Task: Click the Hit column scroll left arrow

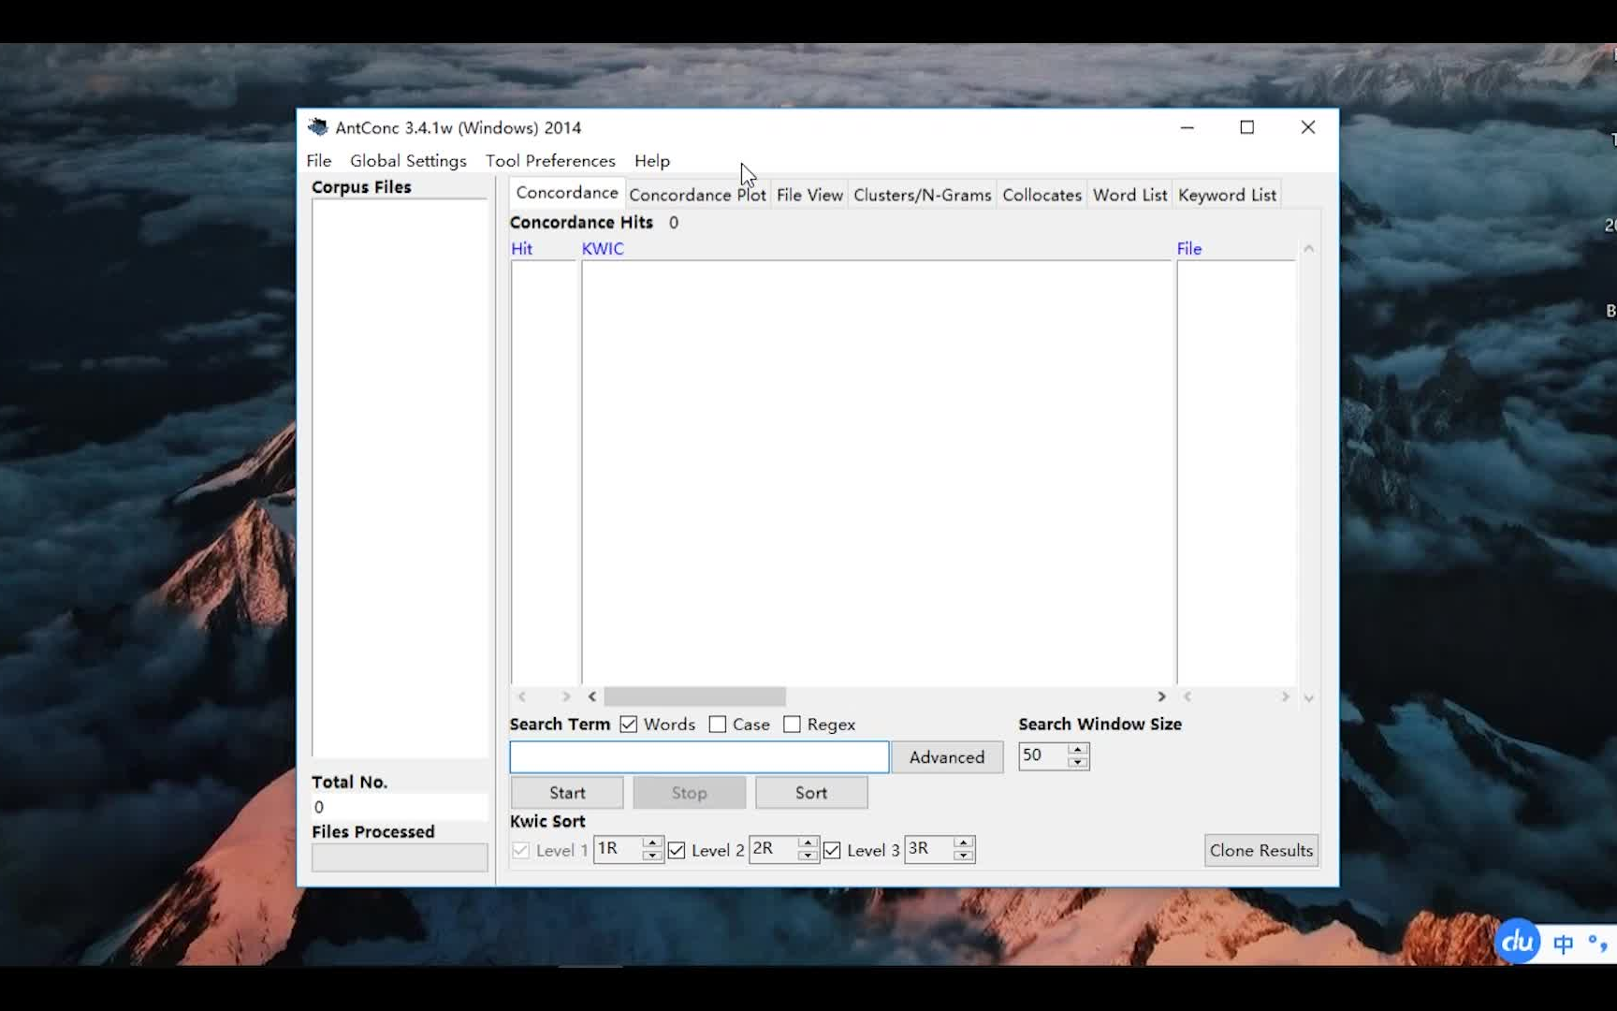Action: pyautogui.click(x=522, y=696)
